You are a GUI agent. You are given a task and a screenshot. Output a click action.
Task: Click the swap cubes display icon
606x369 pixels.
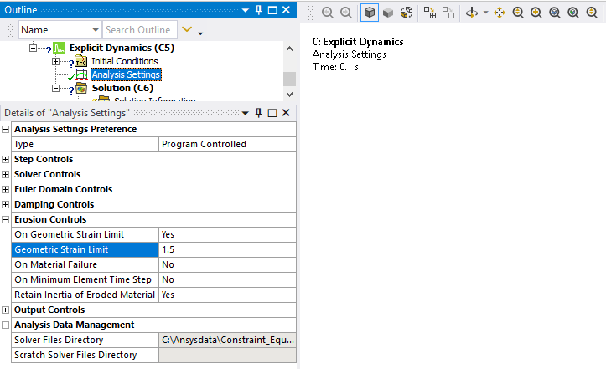pos(407,13)
